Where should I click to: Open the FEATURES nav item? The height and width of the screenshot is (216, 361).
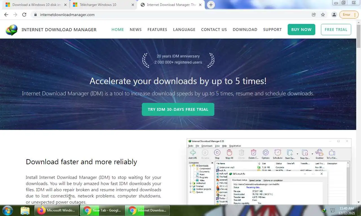(157, 30)
